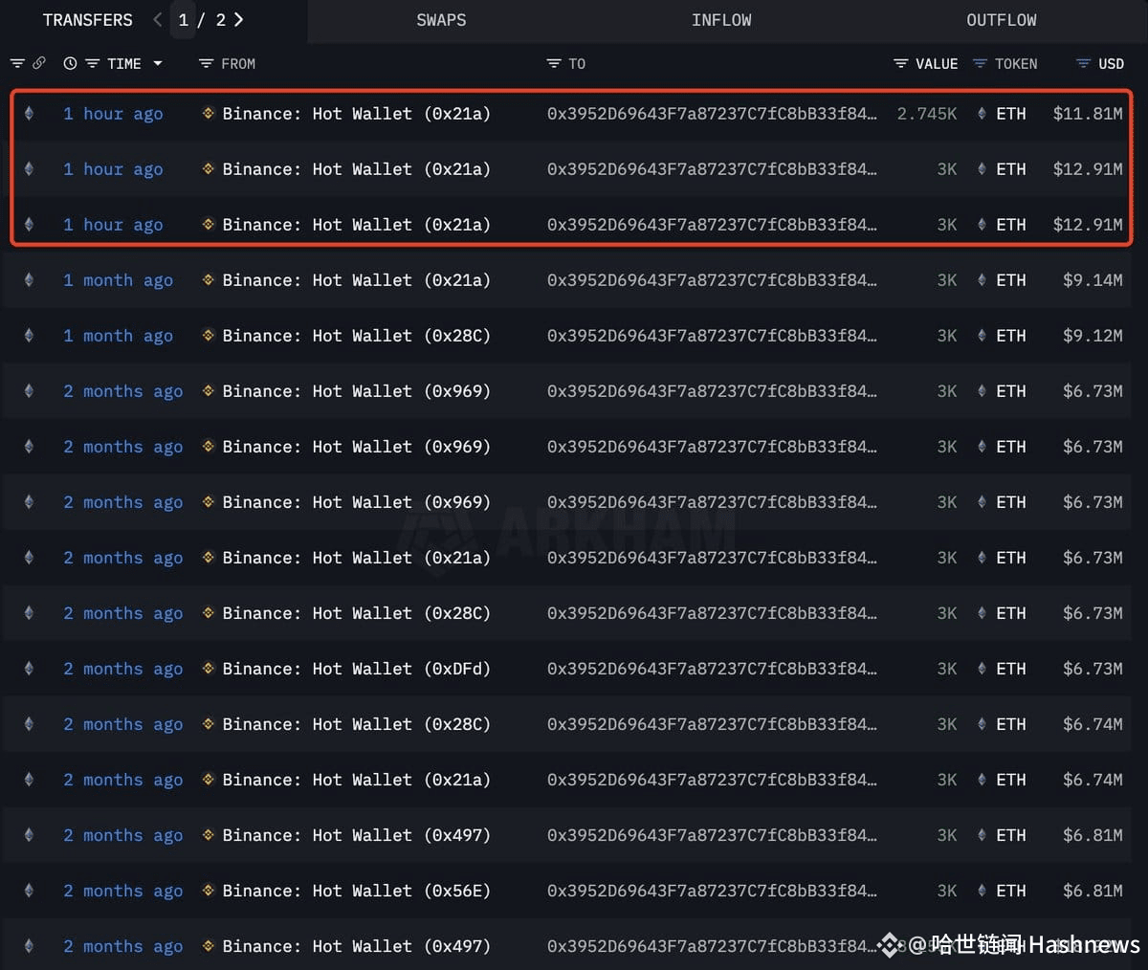
Task: Click ETH token label in $9.12M row
Action: (1011, 336)
